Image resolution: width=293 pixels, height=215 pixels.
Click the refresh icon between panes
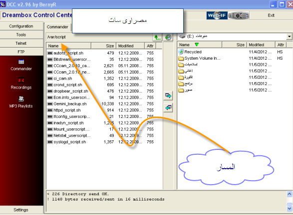coord(168,37)
